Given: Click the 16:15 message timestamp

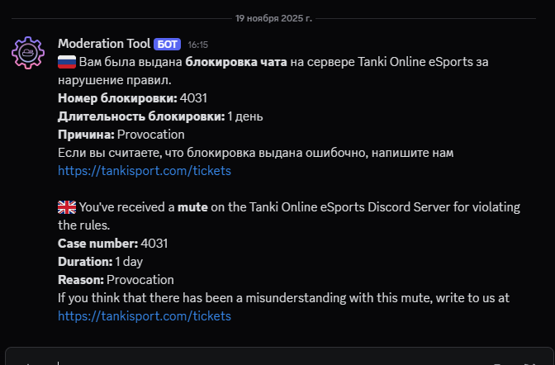Looking at the screenshot, I should pos(198,45).
